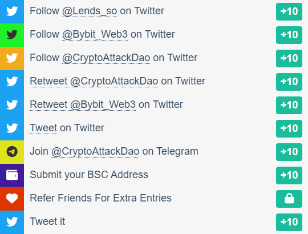Open Retweet @Bybit_Web3 link
The width and height of the screenshot is (308, 234).
coord(83,104)
